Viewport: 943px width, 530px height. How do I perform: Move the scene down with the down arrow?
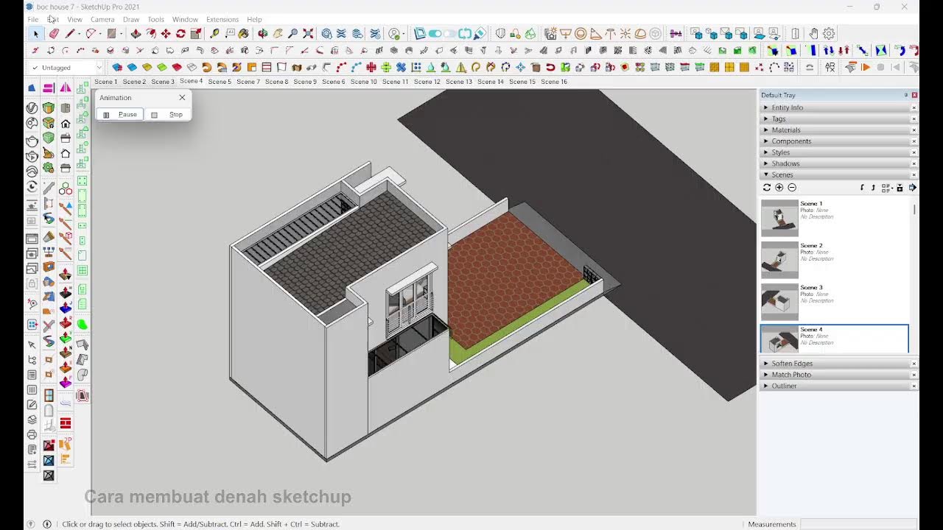862,188
